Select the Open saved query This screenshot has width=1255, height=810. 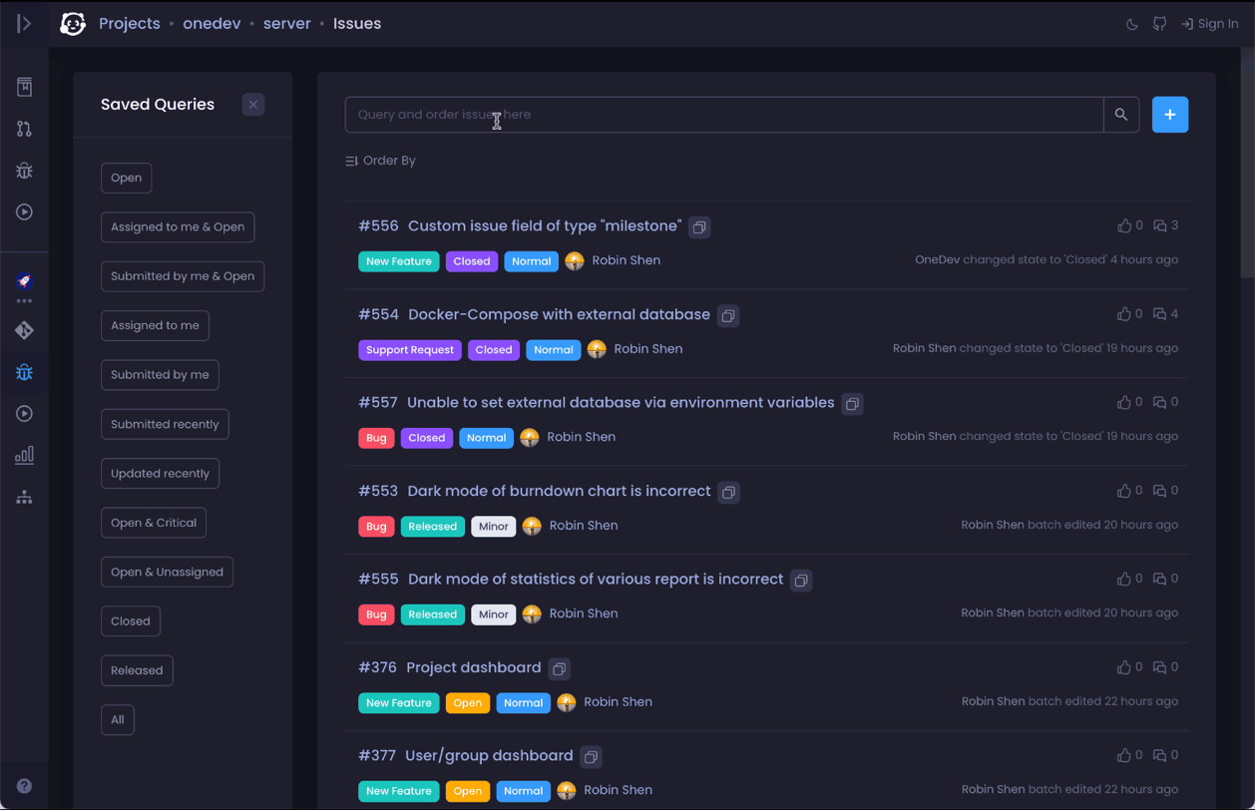[127, 178]
